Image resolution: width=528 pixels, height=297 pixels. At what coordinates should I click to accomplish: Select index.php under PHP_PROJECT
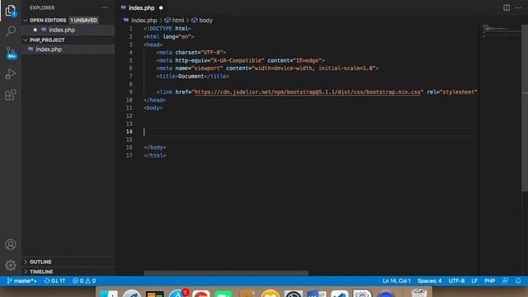(68, 49)
